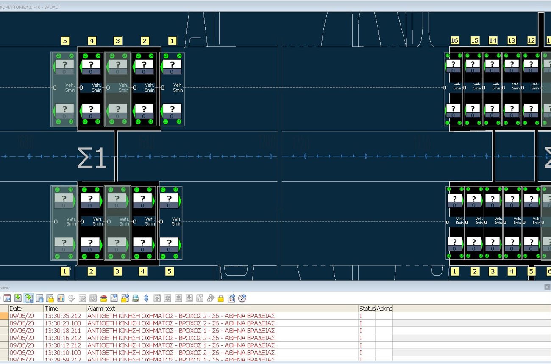Click the Time column header

pos(65,309)
